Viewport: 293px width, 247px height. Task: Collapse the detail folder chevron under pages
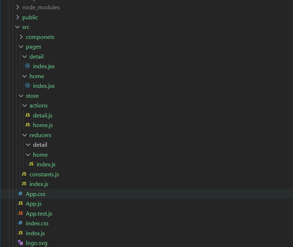click(x=25, y=57)
